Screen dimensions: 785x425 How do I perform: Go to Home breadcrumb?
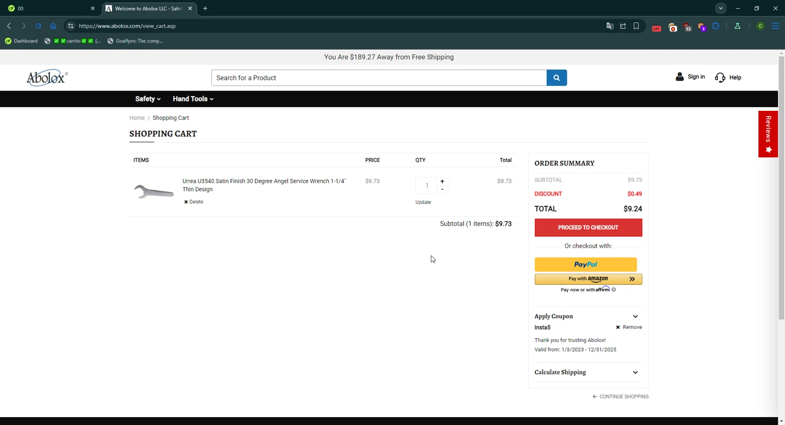pos(137,118)
